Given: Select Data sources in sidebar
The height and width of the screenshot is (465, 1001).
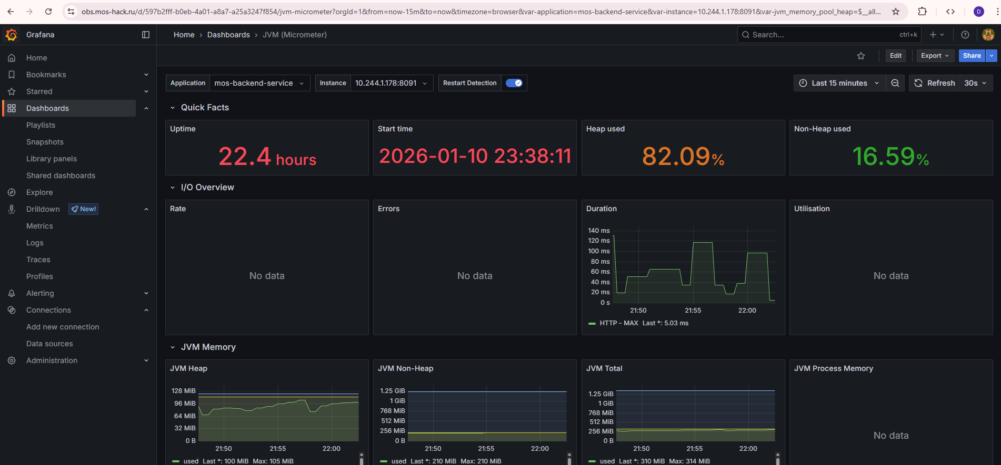Looking at the screenshot, I should pyautogui.click(x=49, y=344).
